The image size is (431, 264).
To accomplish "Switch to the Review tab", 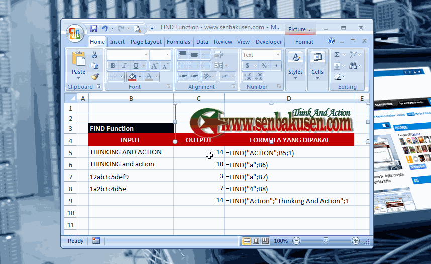I will pyautogui.click(x=223, y=42).
